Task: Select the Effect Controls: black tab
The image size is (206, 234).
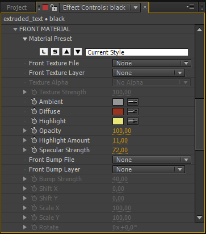Action: (x=94, y=7)
